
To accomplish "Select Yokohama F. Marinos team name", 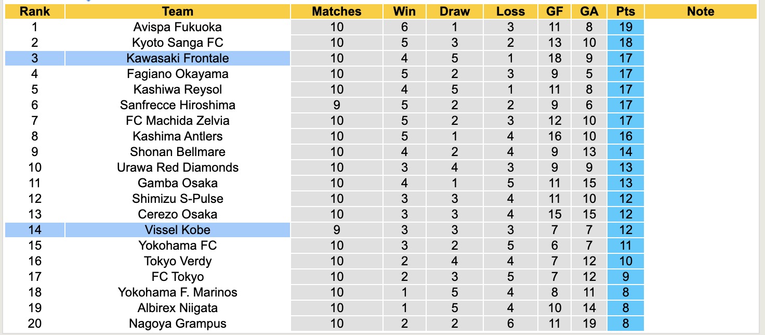I will click(177, 292).
